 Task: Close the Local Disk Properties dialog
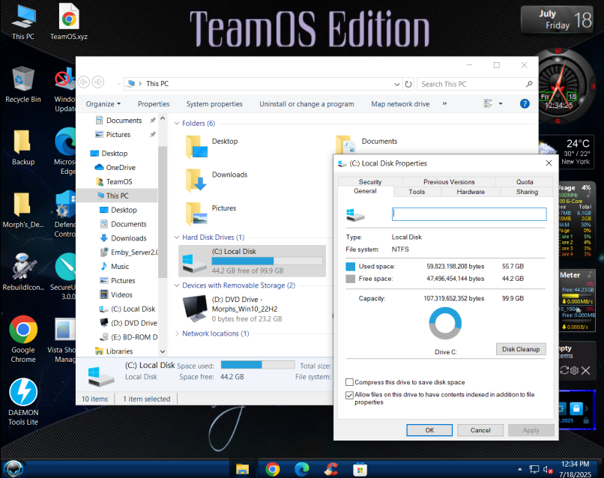549,163
